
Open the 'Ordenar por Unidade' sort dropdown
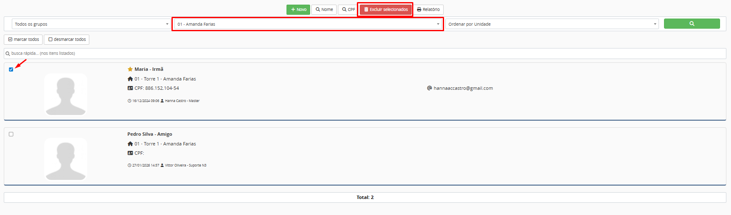552,24
